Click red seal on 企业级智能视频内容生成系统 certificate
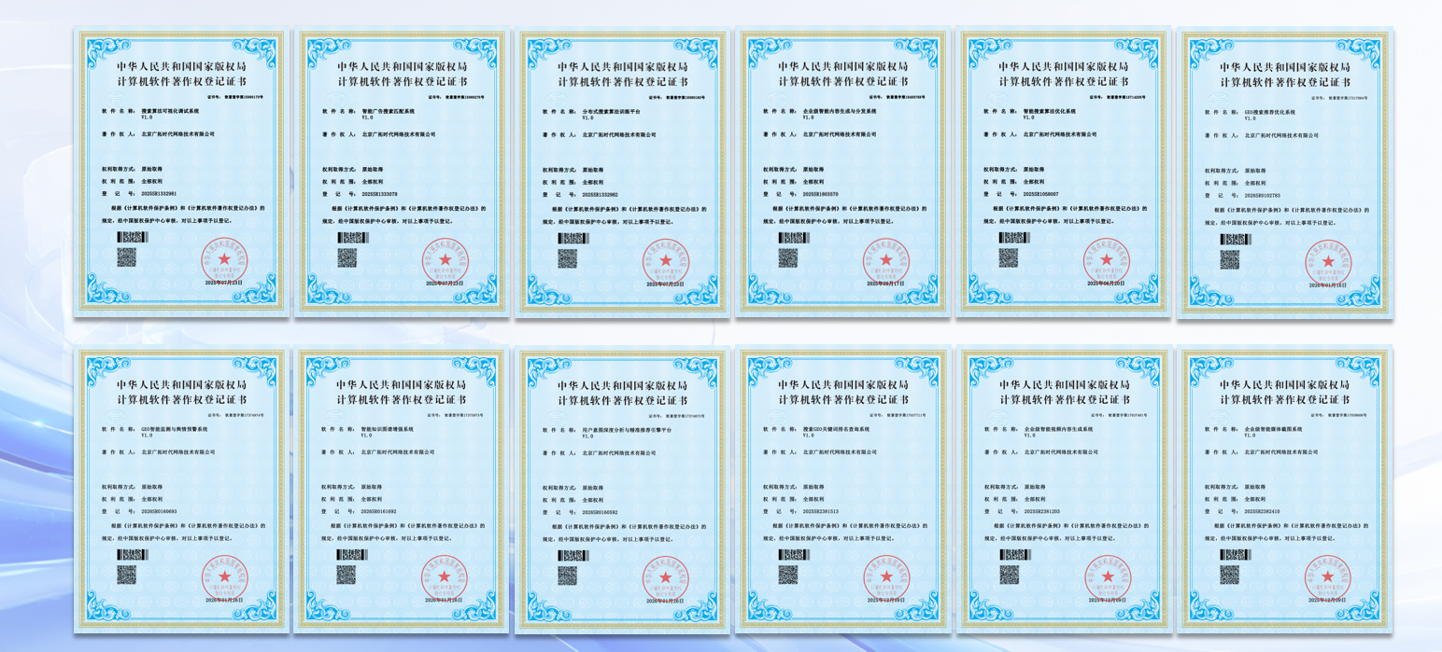This screenshot has height=652, width=1442. tap(1106, 576)
